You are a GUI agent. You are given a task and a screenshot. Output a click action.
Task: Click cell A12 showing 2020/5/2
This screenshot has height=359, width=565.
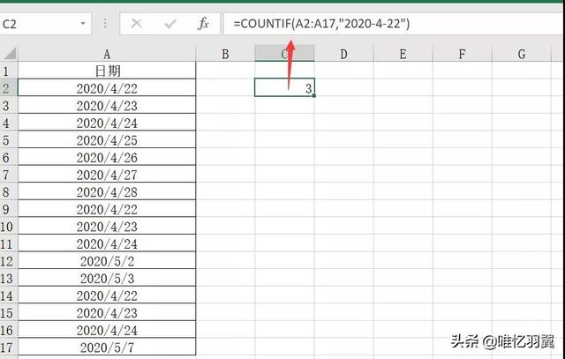pos(107,261)
